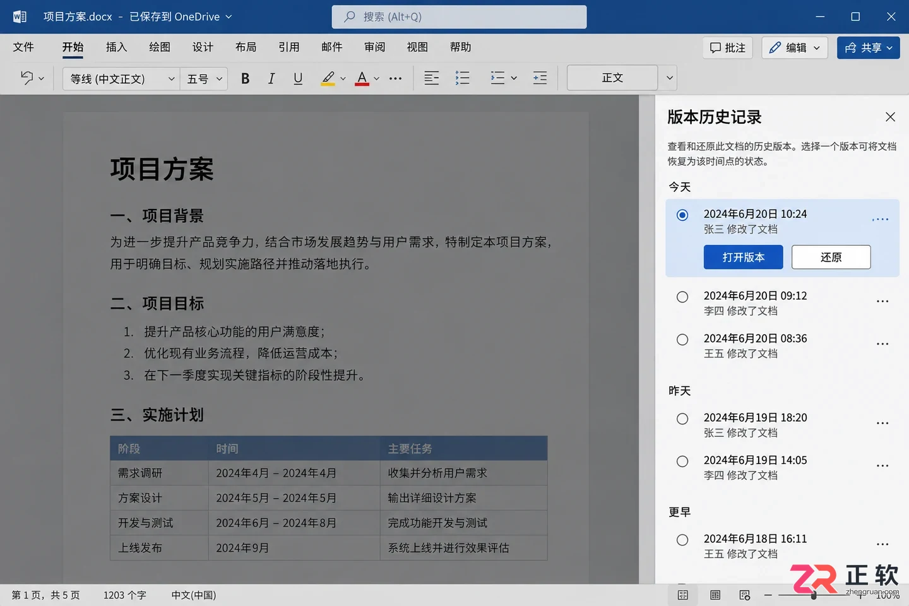Click the bulleted list icon
Image resolution: width=909 pixels, height=606 pixels.
[463, 78]
